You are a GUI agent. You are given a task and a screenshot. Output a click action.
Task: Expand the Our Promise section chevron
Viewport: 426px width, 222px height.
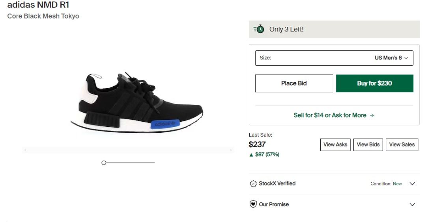pos(413,205)
